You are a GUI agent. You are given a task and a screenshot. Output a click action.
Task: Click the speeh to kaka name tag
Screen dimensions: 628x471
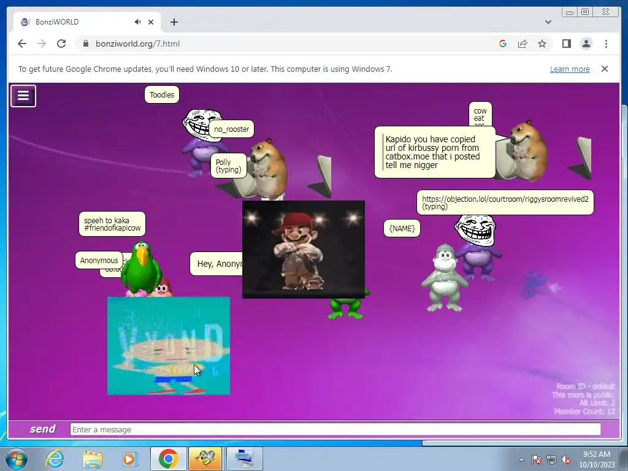112,224
